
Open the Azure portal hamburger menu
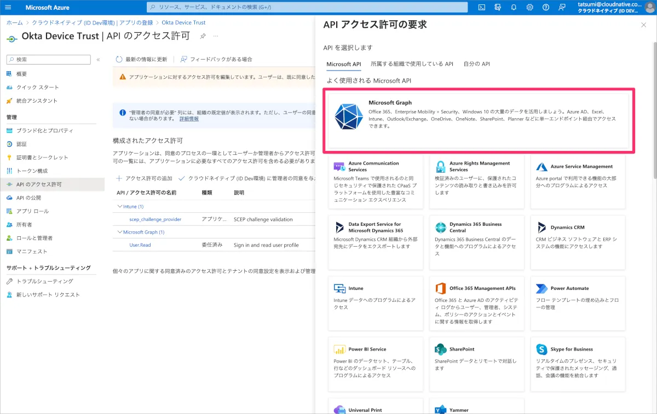click(8, 7)
